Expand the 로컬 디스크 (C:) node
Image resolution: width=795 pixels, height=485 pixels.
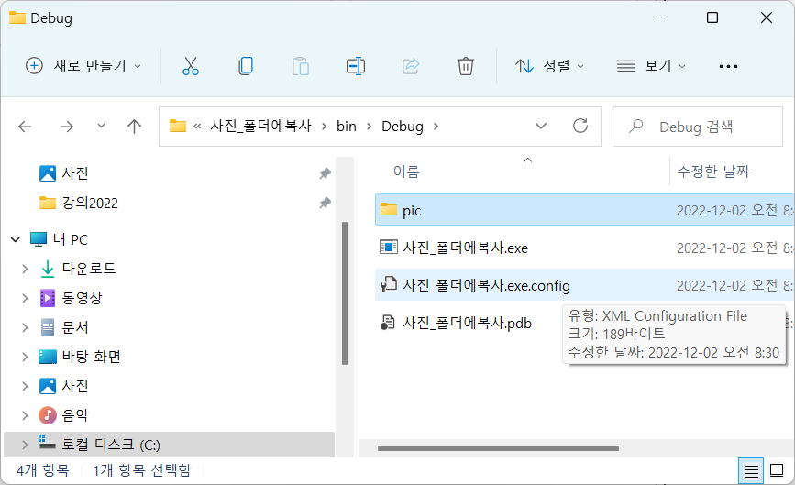click(25, 445)
